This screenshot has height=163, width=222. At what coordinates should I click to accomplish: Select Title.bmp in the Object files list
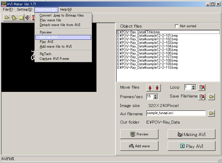tap(168, 32)
